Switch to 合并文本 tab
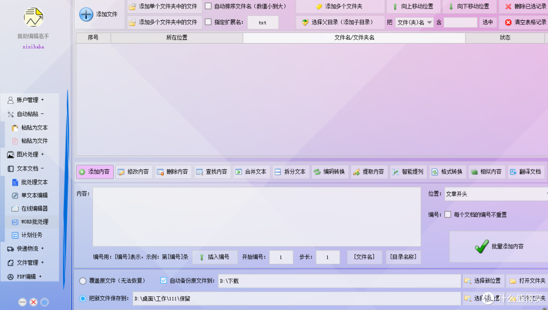Viewport: 548px width, 310px height. click(x=252, y=172)
